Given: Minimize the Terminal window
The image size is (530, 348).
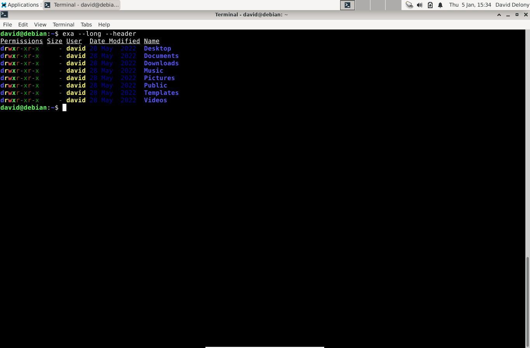Looking at the screenshot, I should [508, 15].
